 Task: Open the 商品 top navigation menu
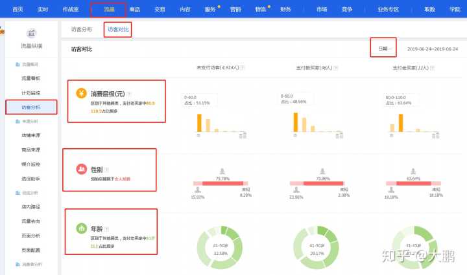click(135, 10)
